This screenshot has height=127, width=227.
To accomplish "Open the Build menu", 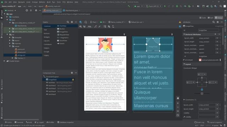I will pos(49,2).
